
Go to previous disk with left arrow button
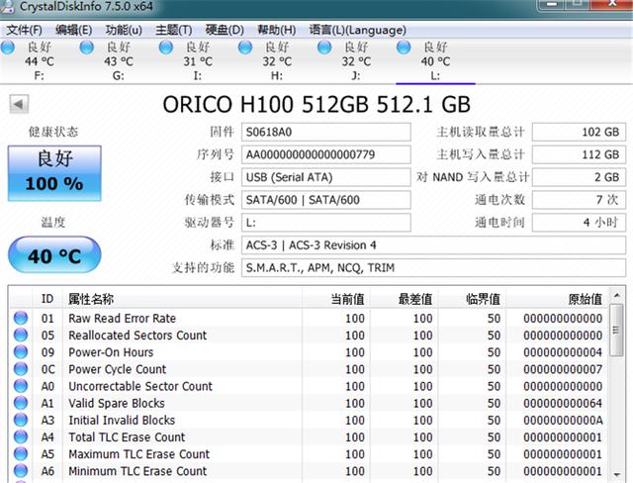coord(19,104)
